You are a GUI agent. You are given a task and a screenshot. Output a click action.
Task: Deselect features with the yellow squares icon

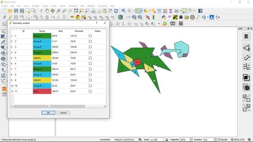tap(154, 11)
